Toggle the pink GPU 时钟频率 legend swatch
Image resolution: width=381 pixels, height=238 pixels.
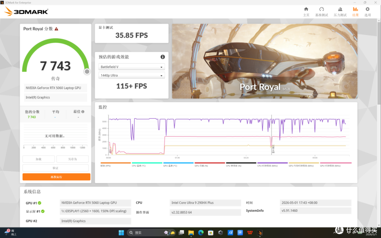click(x=335, y=163)
